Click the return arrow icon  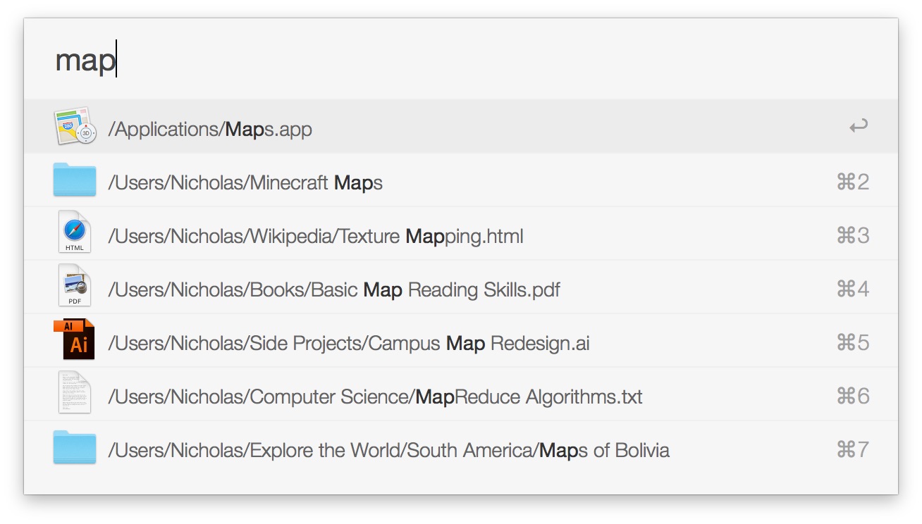[x=858, y=127]
